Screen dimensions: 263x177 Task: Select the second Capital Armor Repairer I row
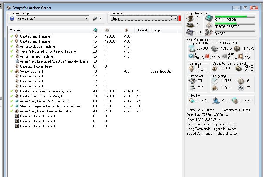[95, 41]
